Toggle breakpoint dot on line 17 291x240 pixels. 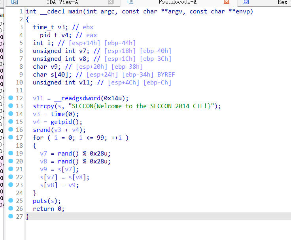(11, 137)
